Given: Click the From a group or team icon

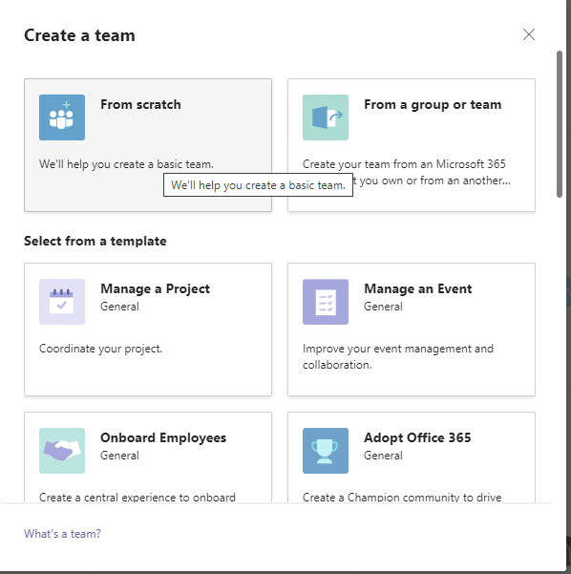Looking at the screenshot, I should pyautogui.click(x=326, y=117).
